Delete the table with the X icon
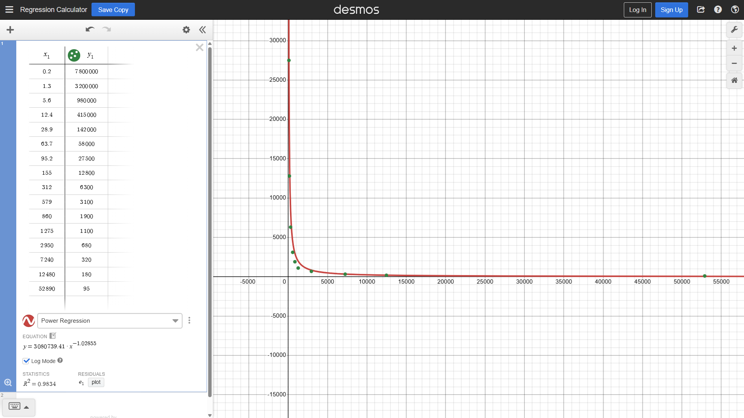This screenshot has height=418, width=744. [200, 48]
